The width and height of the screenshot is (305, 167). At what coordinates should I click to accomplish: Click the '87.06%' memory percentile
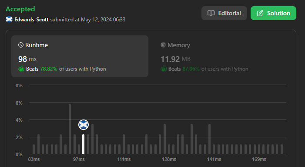(191, 69)
